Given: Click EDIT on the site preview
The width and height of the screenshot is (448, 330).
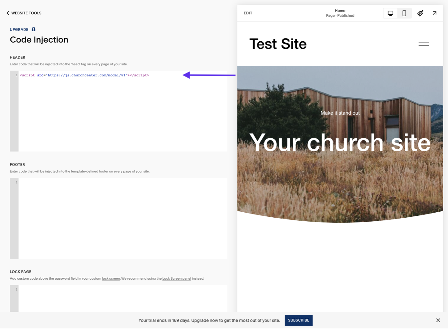Looking at the screenshot, I should [x=248, y=13].
